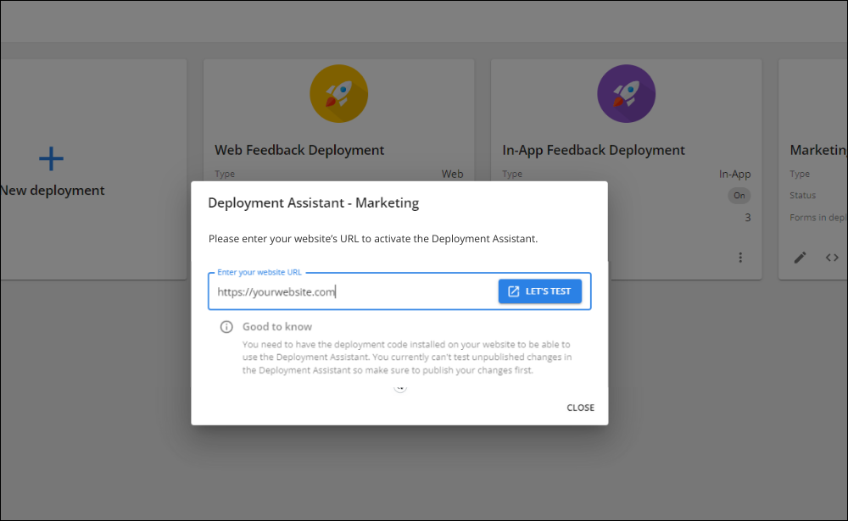
Task: Click the forms in deployment count of 3
Action: 747,217
